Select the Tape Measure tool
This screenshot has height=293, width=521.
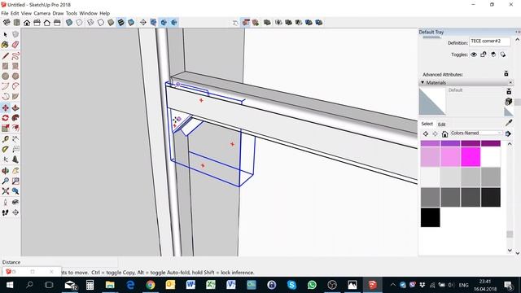(6, 139)
